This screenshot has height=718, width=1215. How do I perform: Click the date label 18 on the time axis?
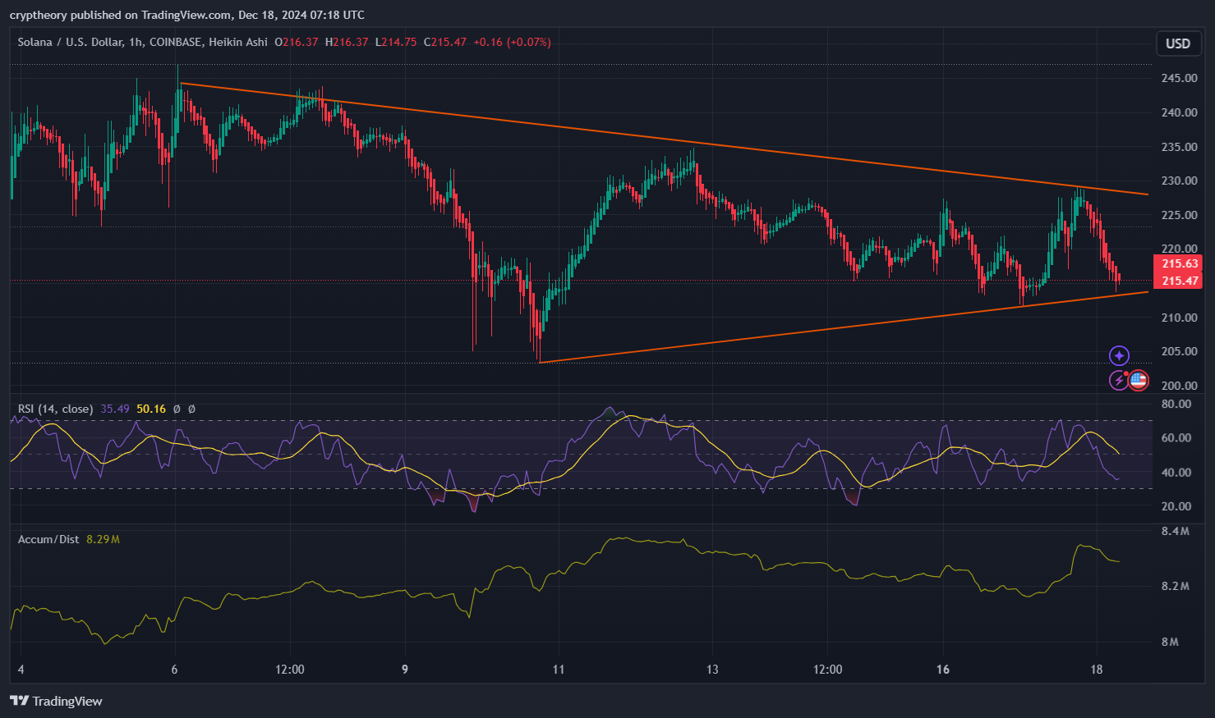(x=1097, y=670)
